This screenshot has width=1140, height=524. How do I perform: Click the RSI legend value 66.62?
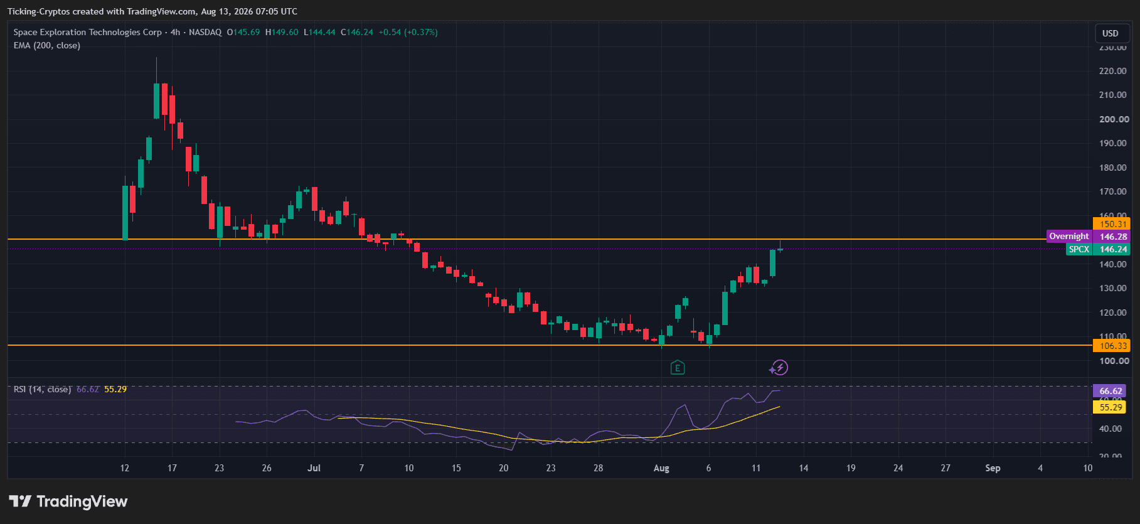88,389
